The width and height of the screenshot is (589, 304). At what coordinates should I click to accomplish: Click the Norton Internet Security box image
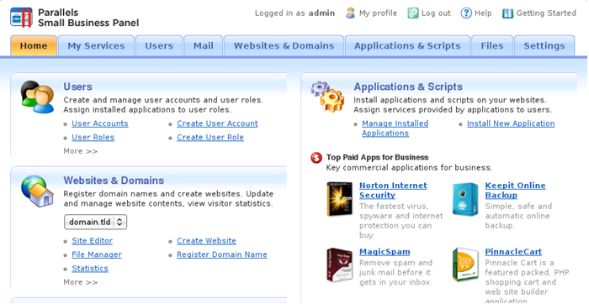point(339,199)
